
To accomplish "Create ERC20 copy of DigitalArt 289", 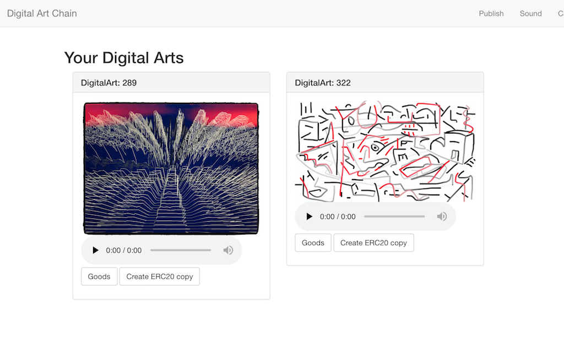I will click(x=159, y=276).
